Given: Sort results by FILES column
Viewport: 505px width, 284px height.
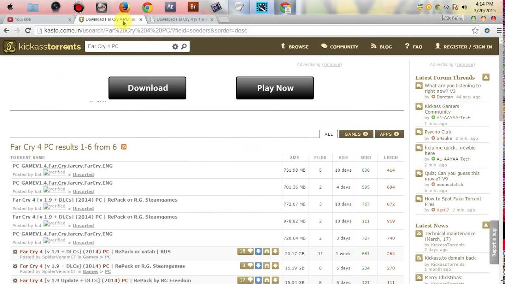Looking at the screenshot, I should pyautogui.click(x=320, y=157).
